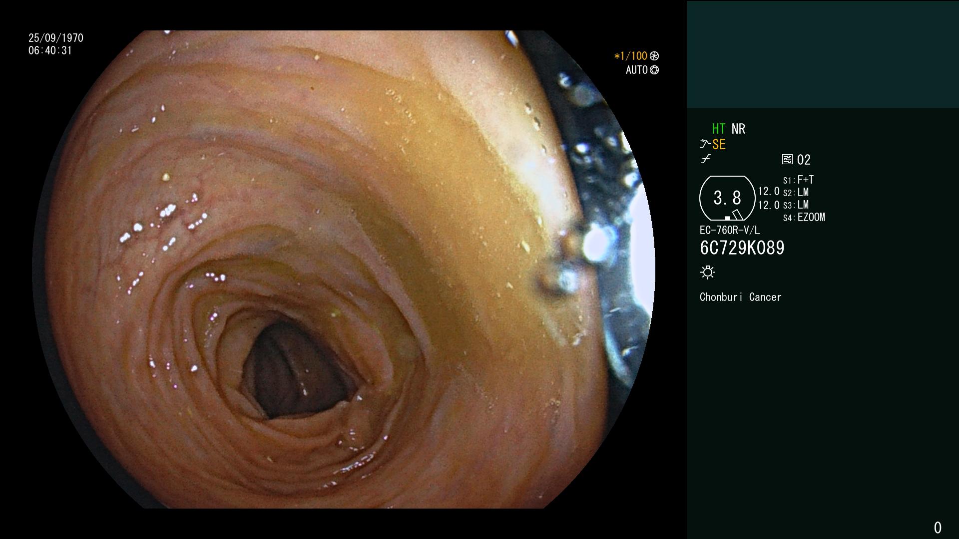Click the *1/100 shutter speed value

(631, 56)
